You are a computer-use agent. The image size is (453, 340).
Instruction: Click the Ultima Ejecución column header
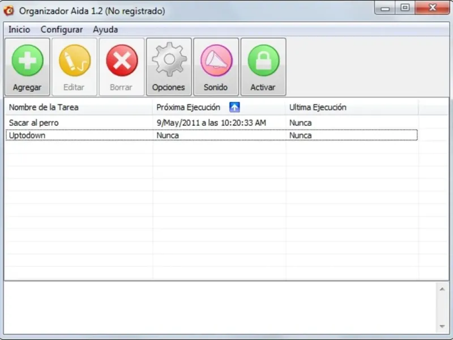(352, 107)
